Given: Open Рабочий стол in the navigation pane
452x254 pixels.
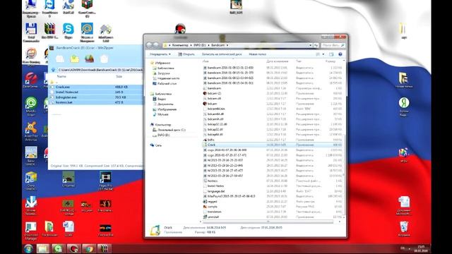Looking at the screenshot, I should (167, 83).
